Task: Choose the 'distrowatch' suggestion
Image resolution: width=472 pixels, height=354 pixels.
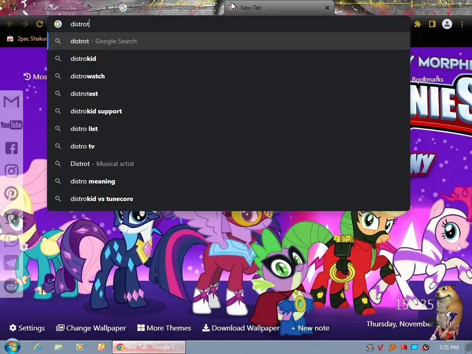Action: click(229, 76)
